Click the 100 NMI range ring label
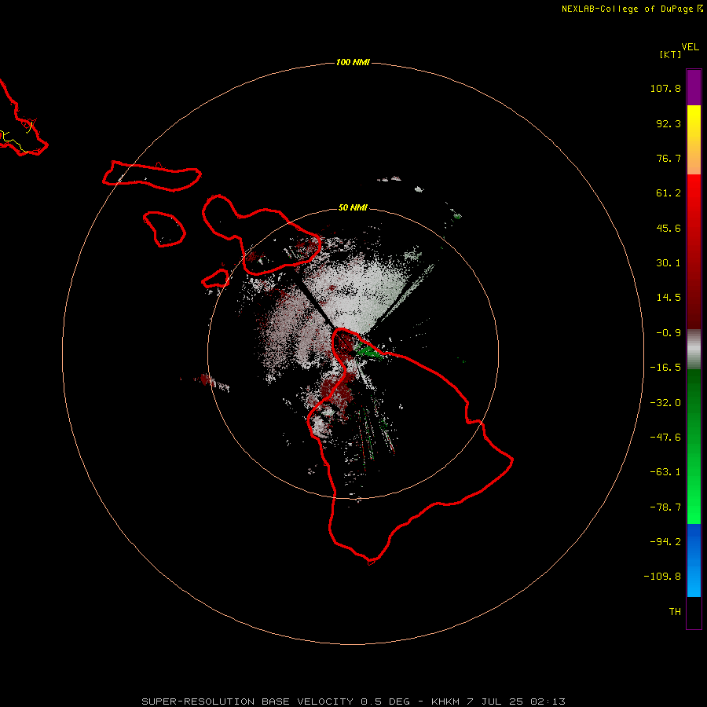Image resolution: width=707 pixels, height=707 pixels. point(353,62)
